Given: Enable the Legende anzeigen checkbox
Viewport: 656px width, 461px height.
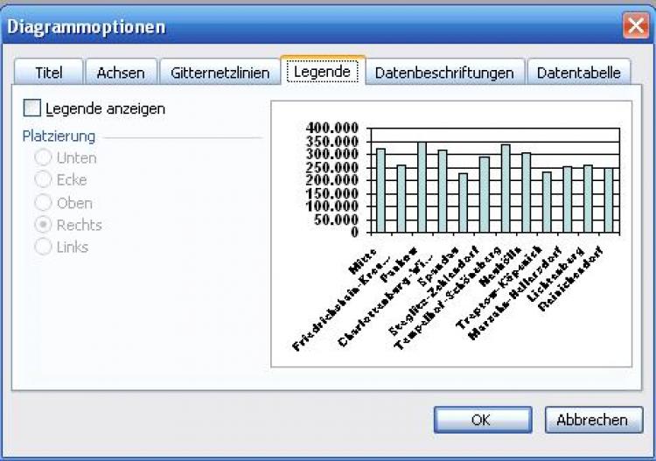Looking at the screenshot, I should (32, 108).
